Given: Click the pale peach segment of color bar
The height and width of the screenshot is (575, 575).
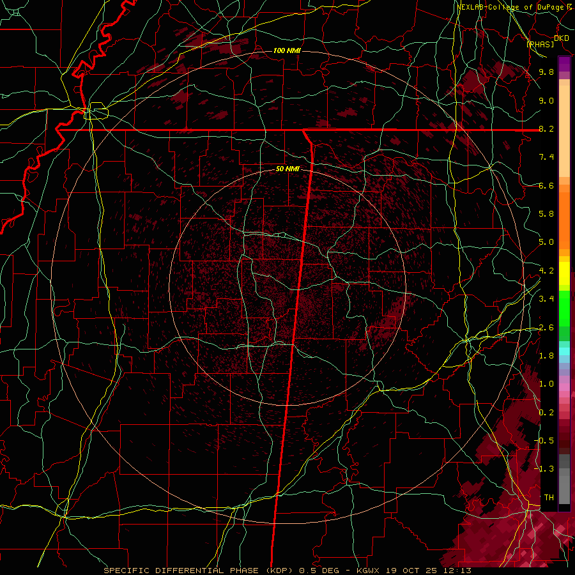Looking at the screenshot, I should 564,132.
